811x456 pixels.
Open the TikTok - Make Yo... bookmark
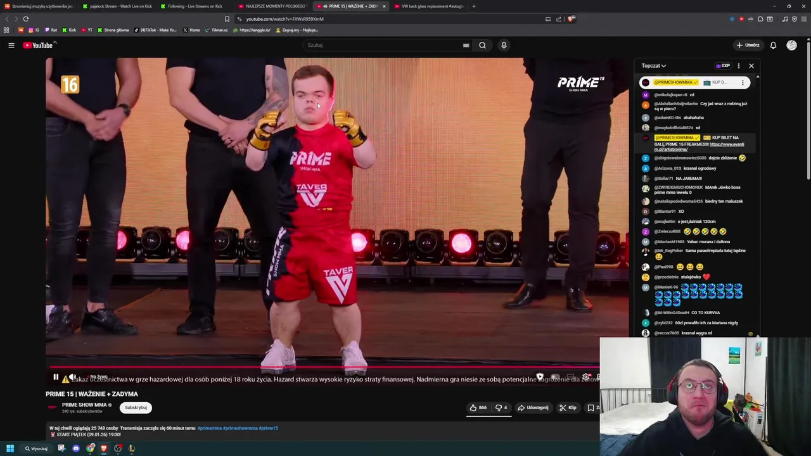point(156,30)
